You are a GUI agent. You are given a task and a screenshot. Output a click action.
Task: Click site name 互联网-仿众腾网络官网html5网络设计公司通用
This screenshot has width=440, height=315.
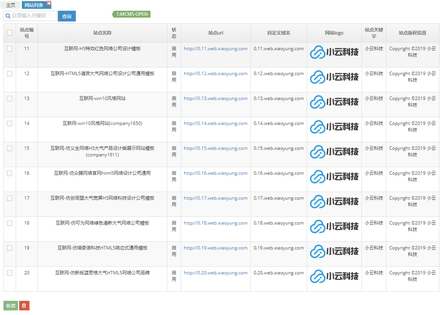[102, 173]
